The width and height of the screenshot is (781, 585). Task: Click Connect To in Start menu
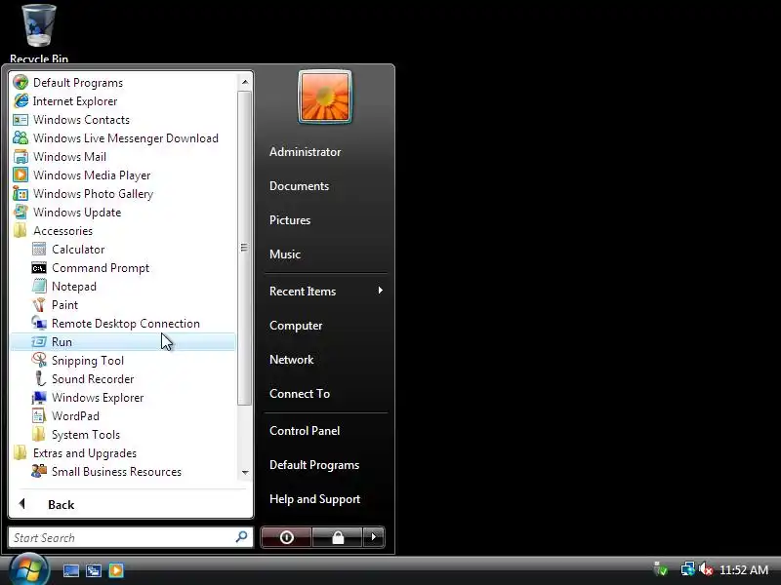tap(300, 394)
